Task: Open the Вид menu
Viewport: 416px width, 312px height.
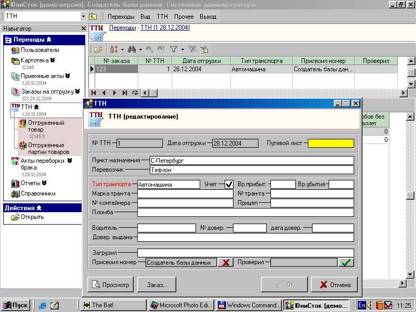Action: click(x=145, y=17)
